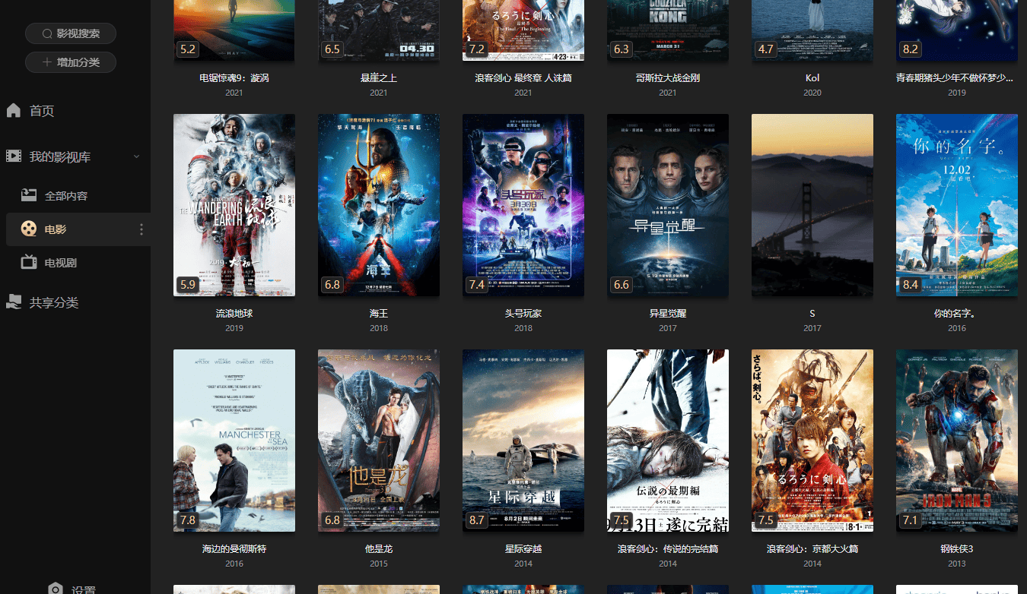This screenshot has width=1027, height=594.
Task: Collapse the 我的影视库 section chevron
Action: tap(137, 156)
